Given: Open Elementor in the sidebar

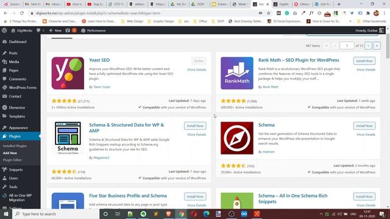Looking at the screenshot, I should coord(16,108).
